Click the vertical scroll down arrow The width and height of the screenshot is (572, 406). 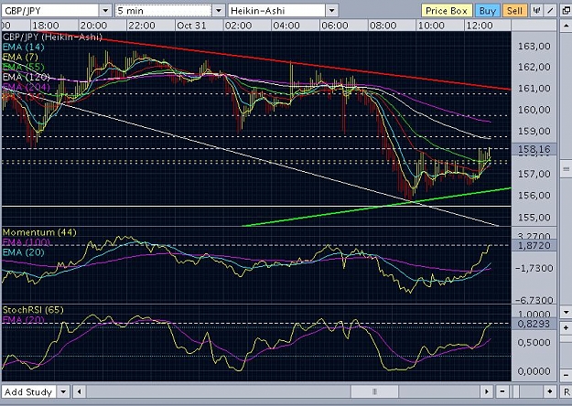(566, 313)
